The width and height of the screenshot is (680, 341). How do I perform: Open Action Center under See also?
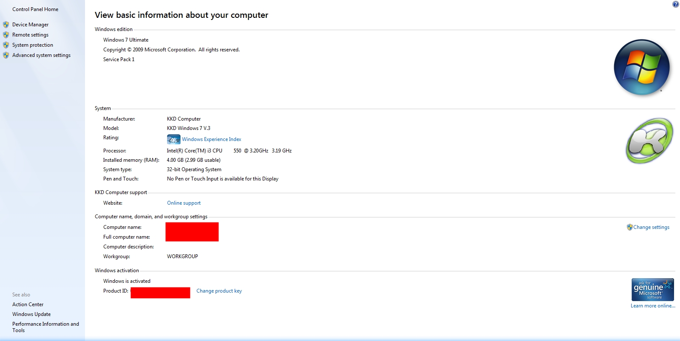(28, 304)
